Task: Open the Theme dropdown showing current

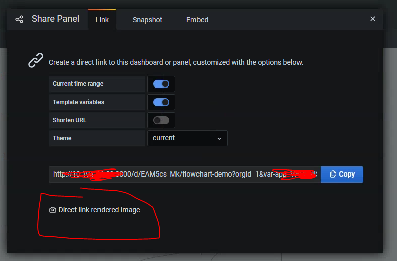Action: pyautogui.click(x=187, y=138)
